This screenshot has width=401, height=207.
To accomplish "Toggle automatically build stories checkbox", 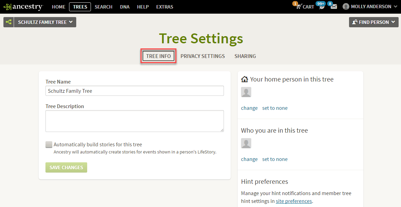I will (x=49, y=145).
